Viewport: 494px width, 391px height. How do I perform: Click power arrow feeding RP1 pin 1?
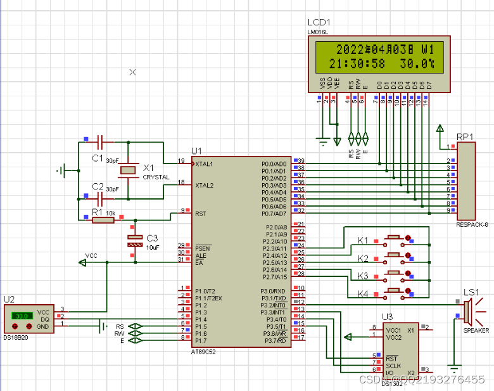coord(440,128)
